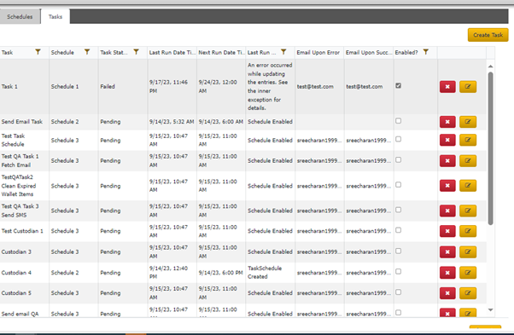The image size is (514, 335).
Task: Edit Test QA Task 3 Send SMS
Action: click(468, 211)
